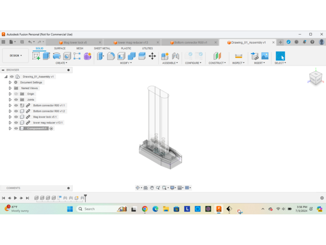The image size is (326, 245).
Task: Switch to the Bottom connector R00 document tab
Action: (190, 43)
